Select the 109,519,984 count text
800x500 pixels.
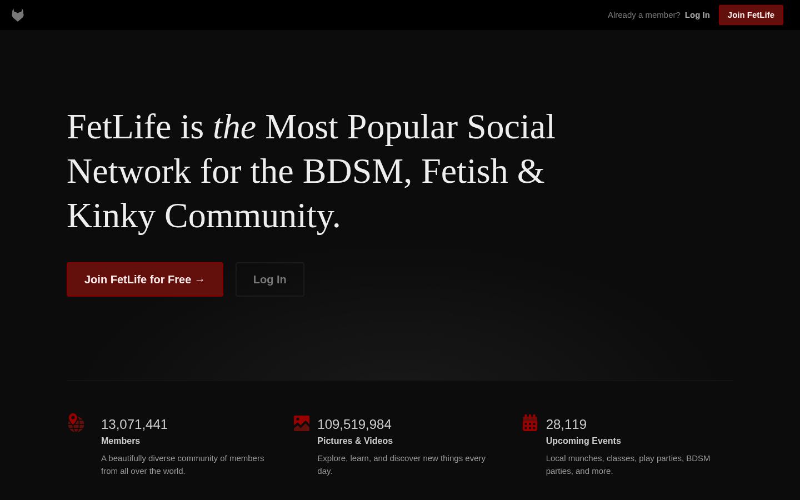(x=354, y=424)
